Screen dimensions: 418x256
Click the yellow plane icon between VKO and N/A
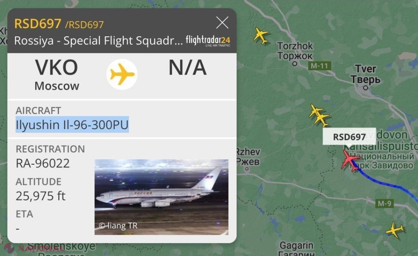(122, 74)
